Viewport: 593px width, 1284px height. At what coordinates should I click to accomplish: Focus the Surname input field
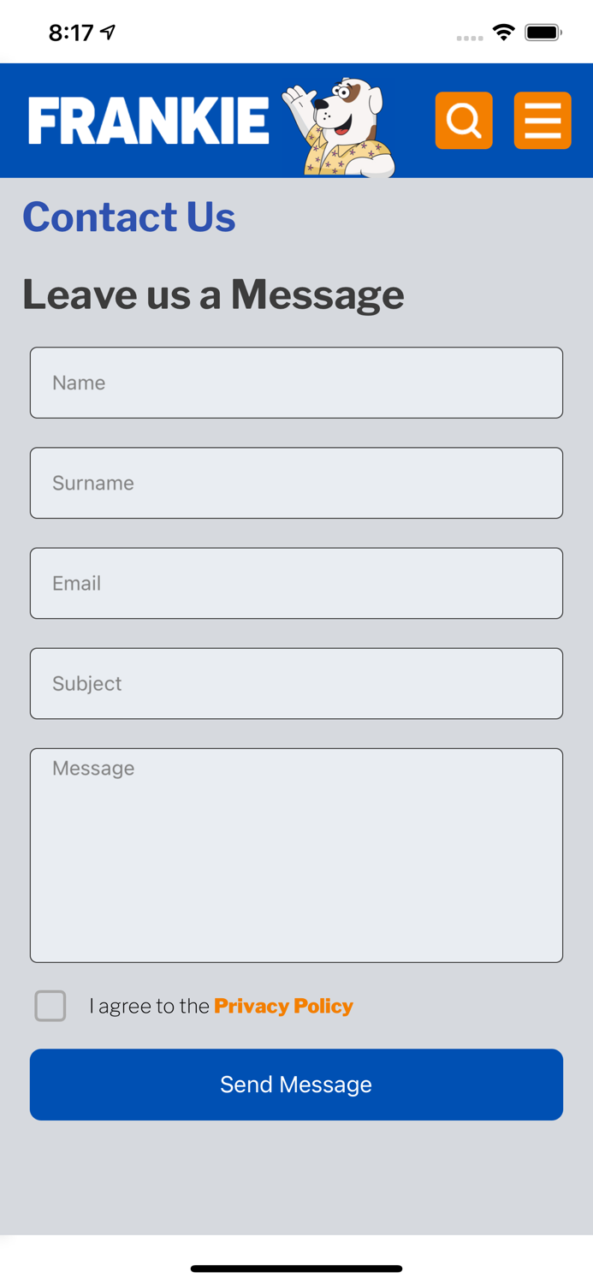click(x=296, y=483)
